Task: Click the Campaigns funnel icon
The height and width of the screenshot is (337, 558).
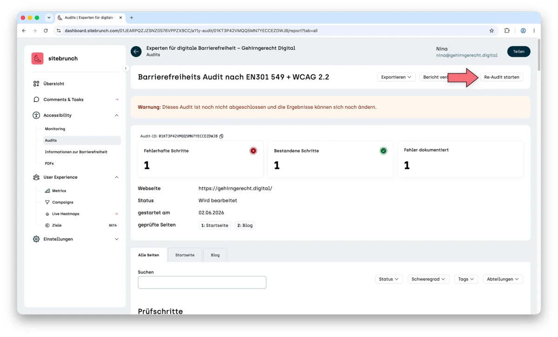Action: tap(47, 202)
